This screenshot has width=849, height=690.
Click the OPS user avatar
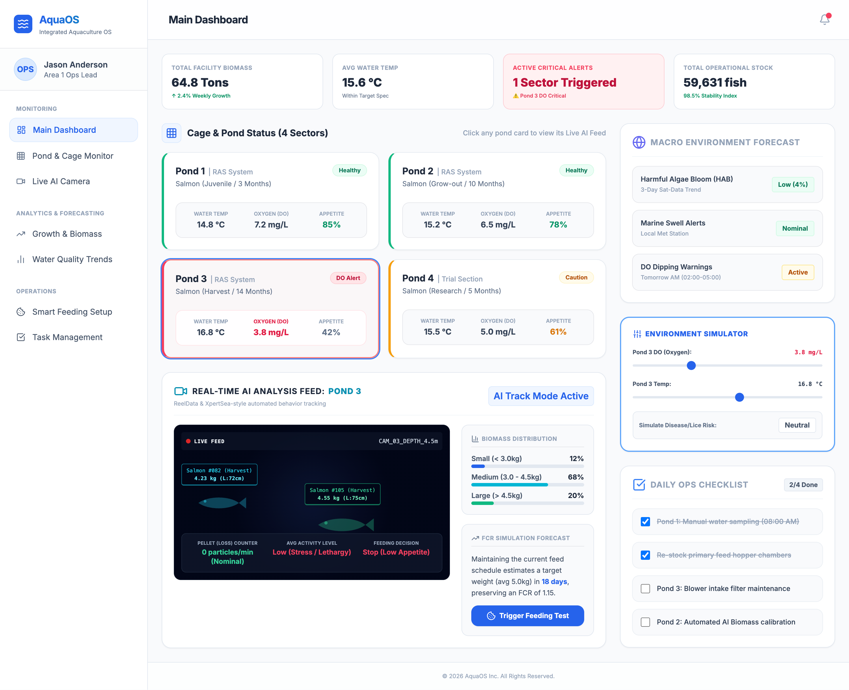click(25, 69)
